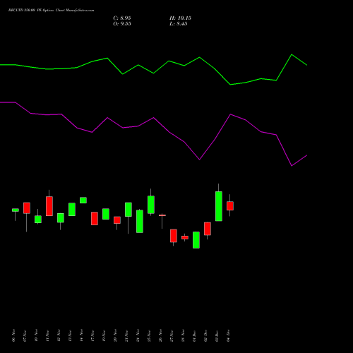This screenshot has width=353, height=353.
Task: Click the '28 Nov' date axis label
Action: click(183, 335)
